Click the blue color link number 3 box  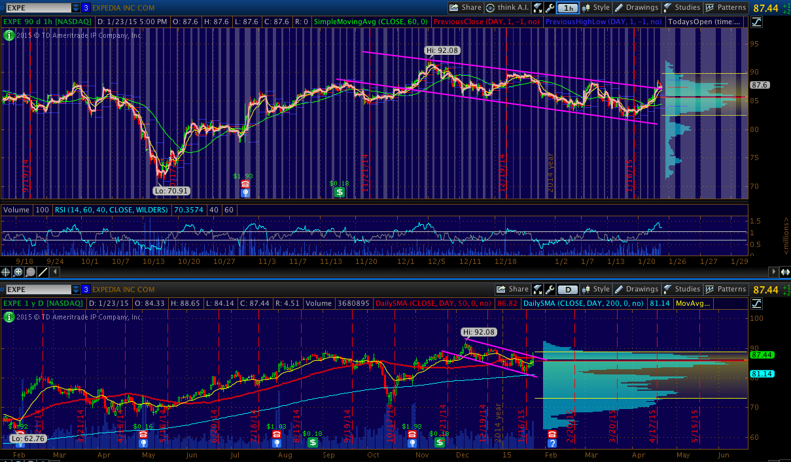pyautogui.click(x=86, y=8)
